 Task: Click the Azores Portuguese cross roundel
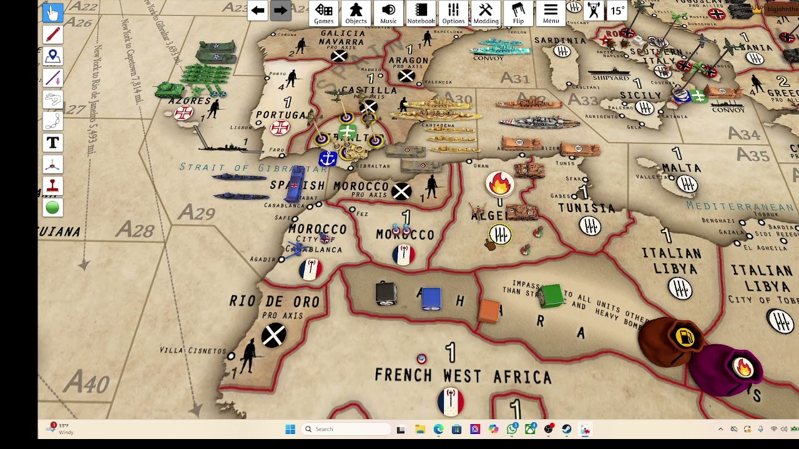[184, 113]
